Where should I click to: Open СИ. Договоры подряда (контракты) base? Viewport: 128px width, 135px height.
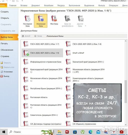point(42,124)
